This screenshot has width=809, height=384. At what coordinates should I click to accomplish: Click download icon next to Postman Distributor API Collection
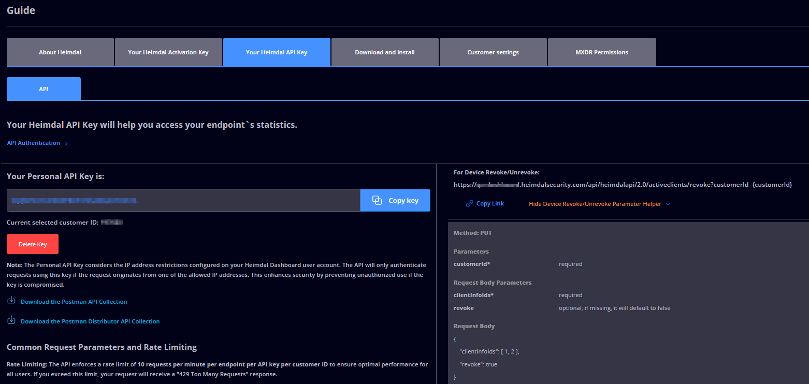pos(11,320)
